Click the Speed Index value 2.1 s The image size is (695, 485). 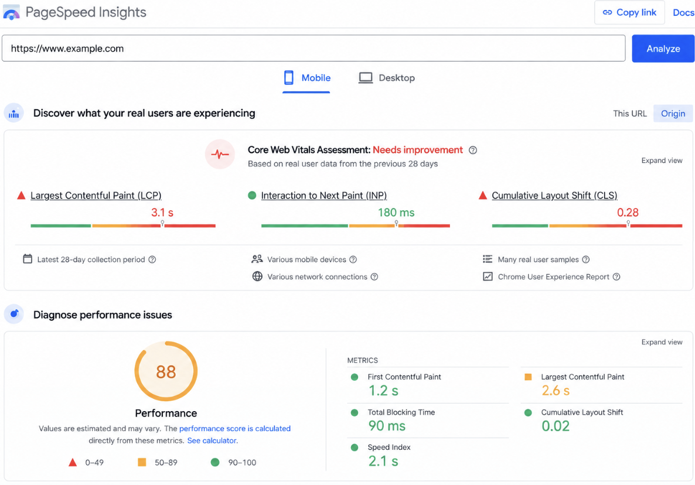tap(383, 461)
